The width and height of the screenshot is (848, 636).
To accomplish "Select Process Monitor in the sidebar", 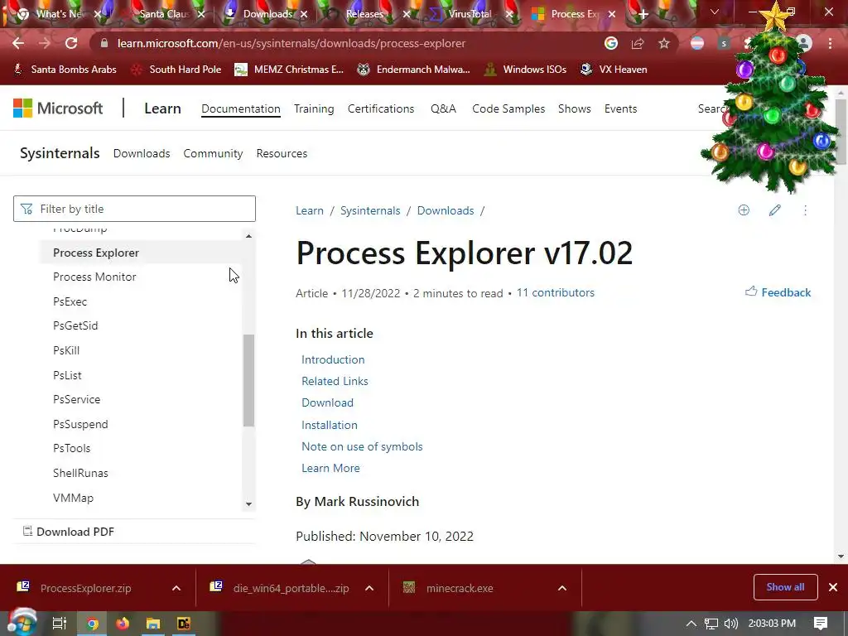I will point(94,277).
